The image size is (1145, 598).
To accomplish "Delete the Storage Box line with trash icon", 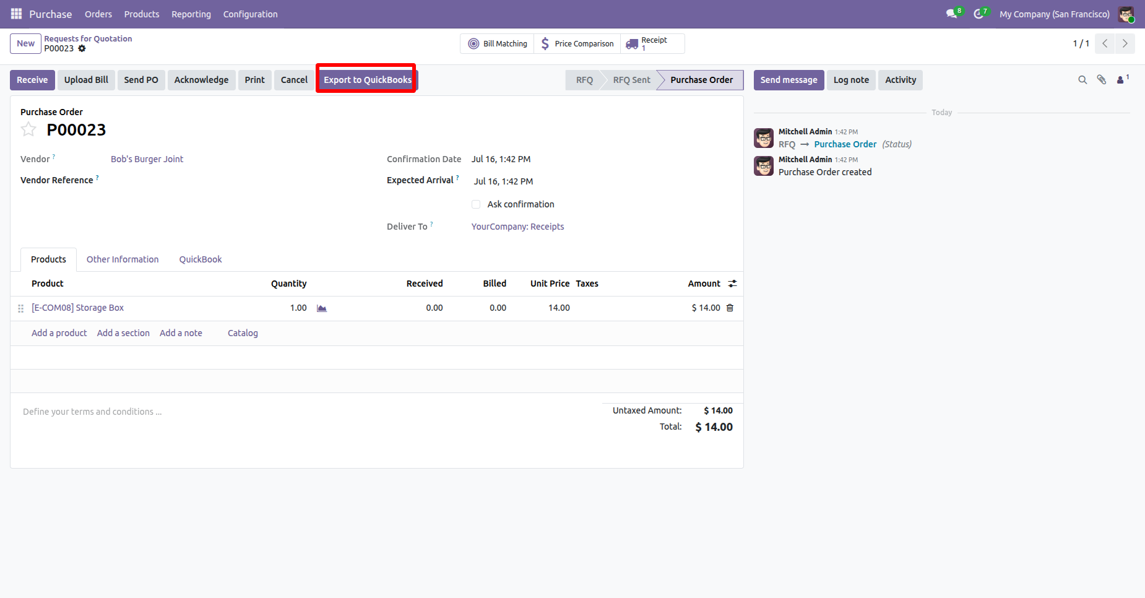I will [730, 308].
